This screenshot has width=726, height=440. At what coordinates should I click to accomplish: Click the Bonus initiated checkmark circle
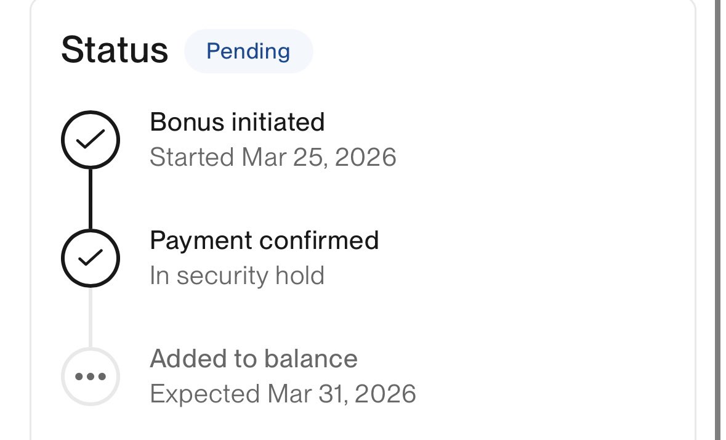coord(91,140)
